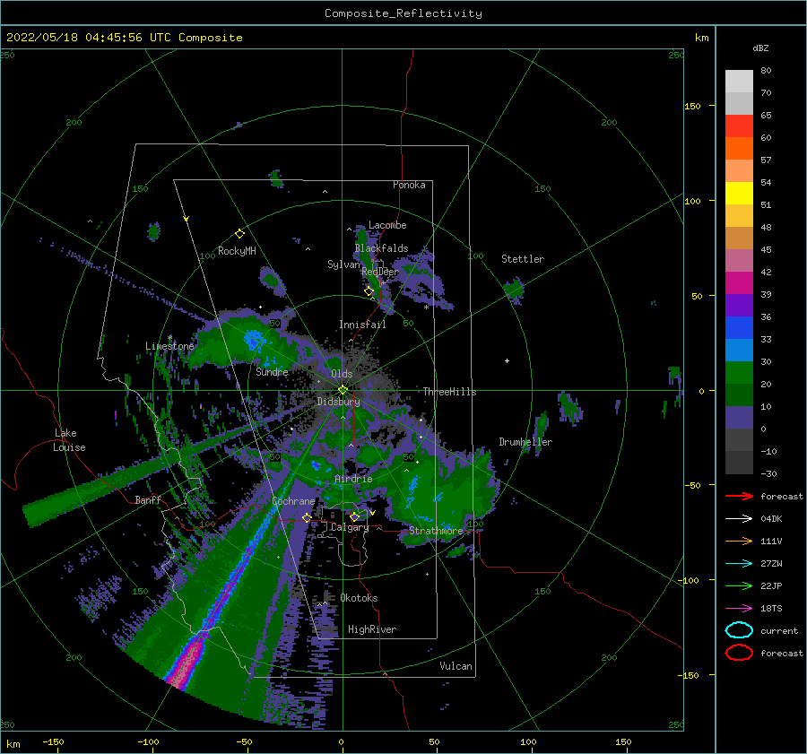Click the 2022/05/18 04:45:56 UTC timestamp
807x754 pixels.
point(78,38)
